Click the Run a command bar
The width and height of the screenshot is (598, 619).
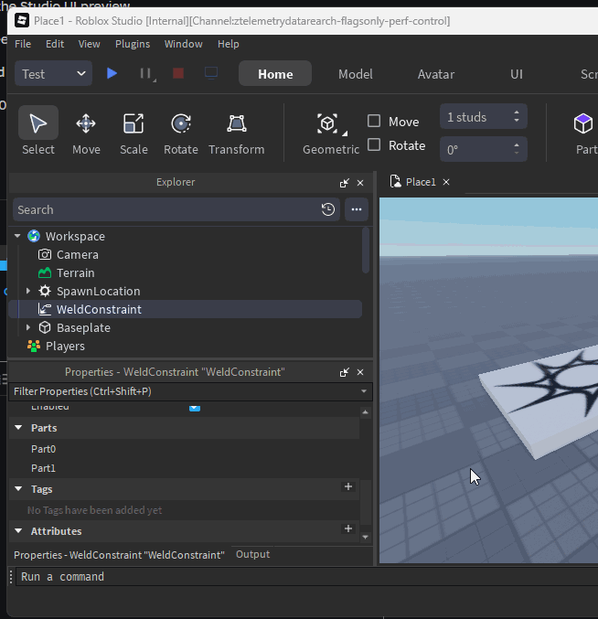pos(306,577)
